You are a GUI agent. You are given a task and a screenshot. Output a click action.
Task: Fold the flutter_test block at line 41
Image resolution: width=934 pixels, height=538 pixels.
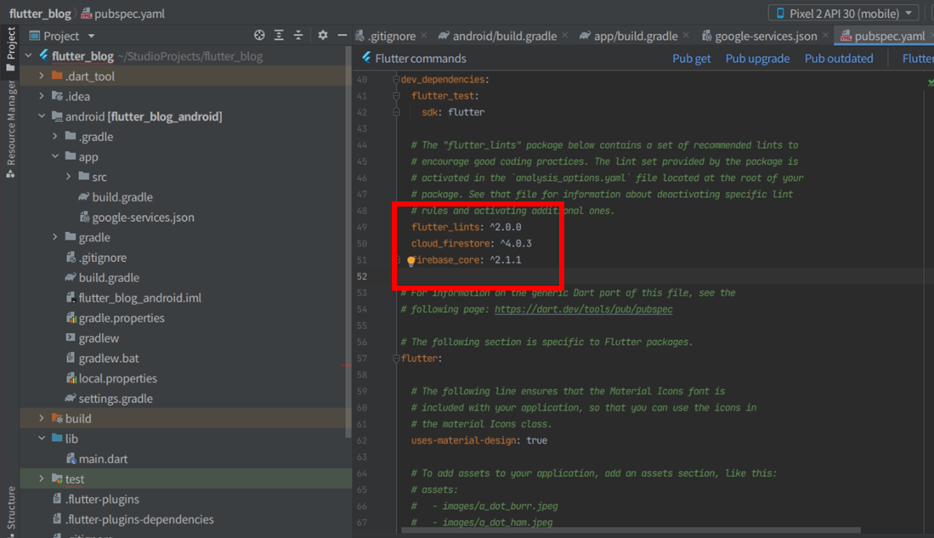coord(396,96)
